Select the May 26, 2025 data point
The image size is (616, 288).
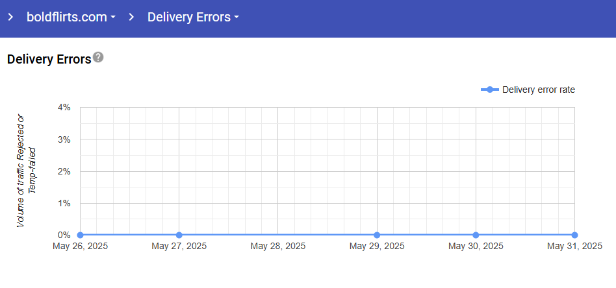click(80, 235)
